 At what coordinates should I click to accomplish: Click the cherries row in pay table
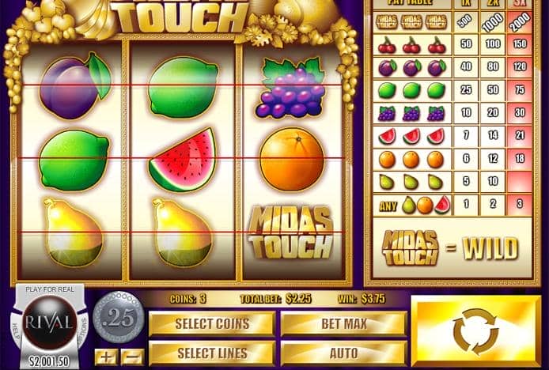(452, 44)
